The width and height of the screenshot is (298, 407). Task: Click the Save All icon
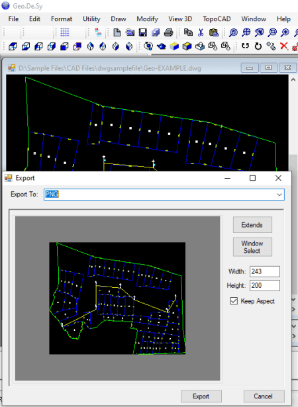(x=156, y=32)
